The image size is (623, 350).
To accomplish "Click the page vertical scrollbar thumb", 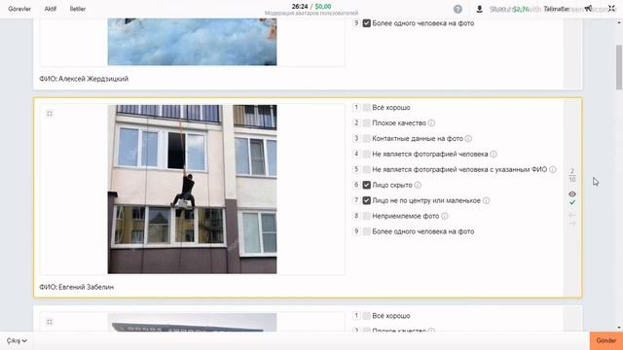I will point(619,67).
